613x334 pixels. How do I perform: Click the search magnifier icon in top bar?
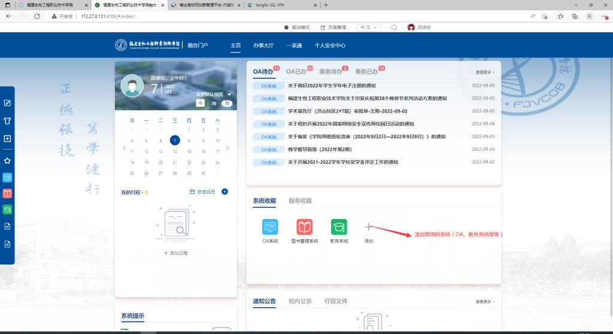[x=394, y=28]
